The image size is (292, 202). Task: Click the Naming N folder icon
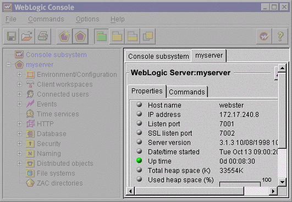pos(30,153)
